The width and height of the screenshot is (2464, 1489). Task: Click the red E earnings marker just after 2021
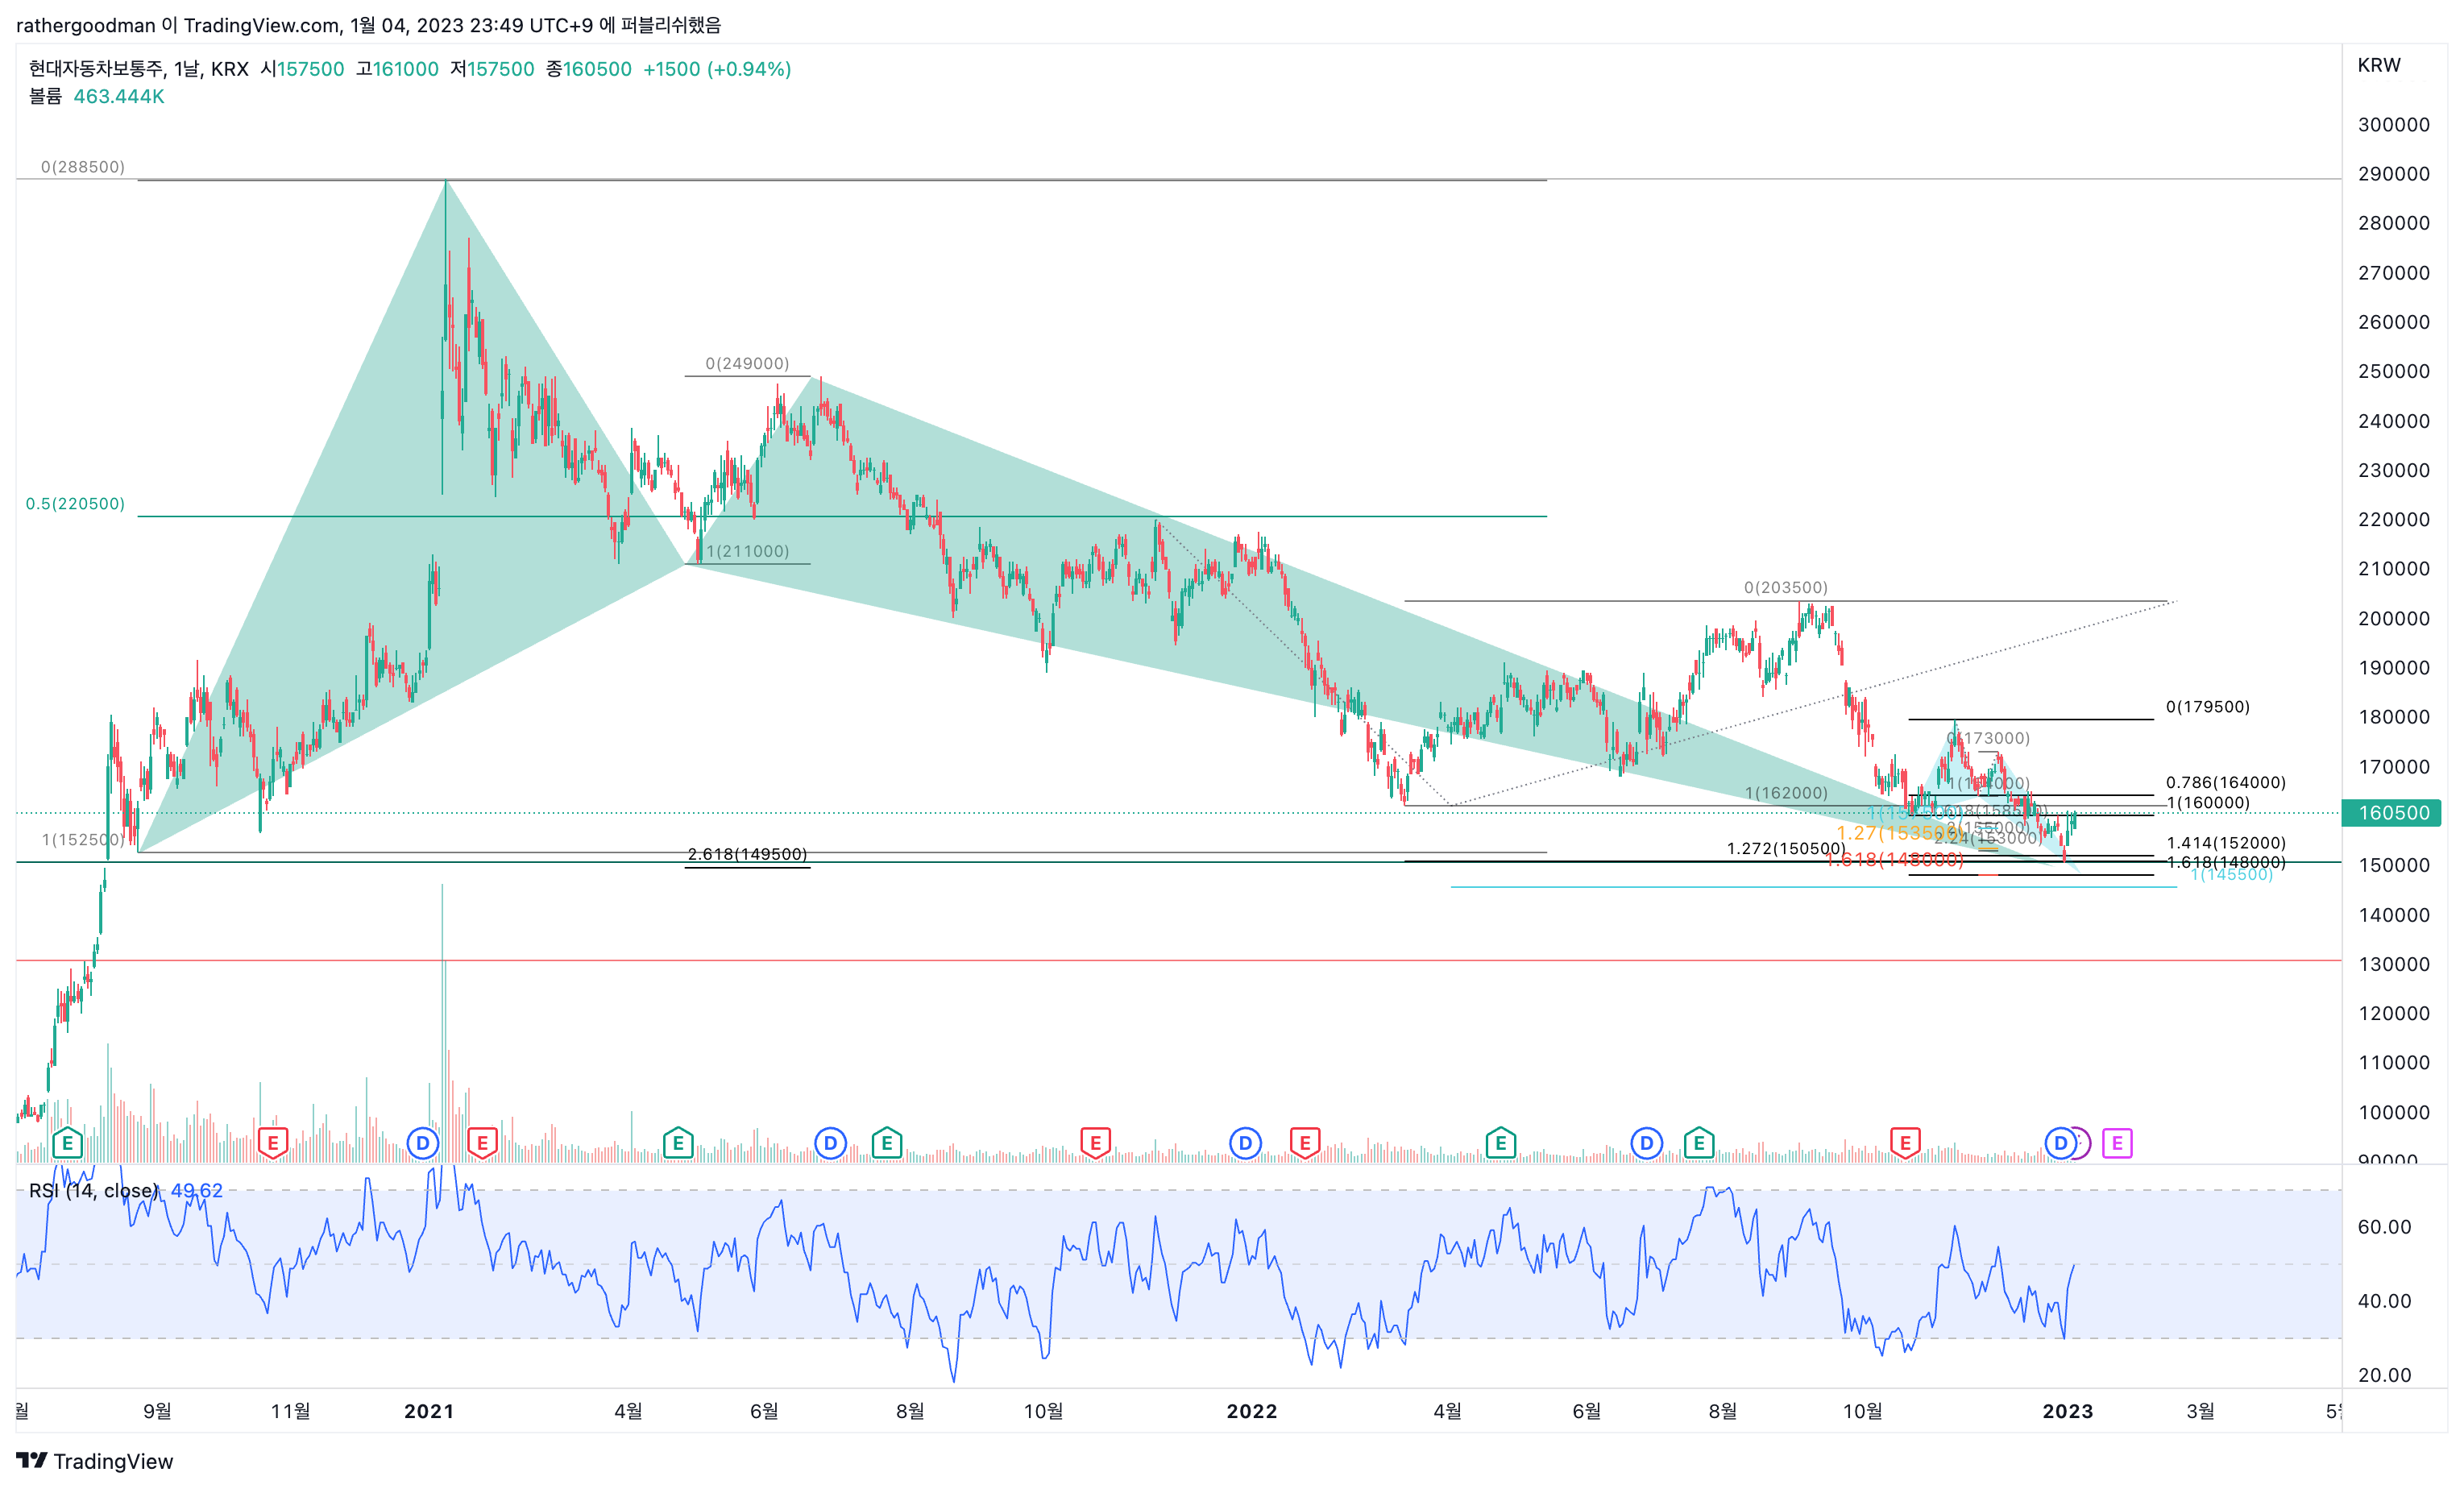[482, 1142]
